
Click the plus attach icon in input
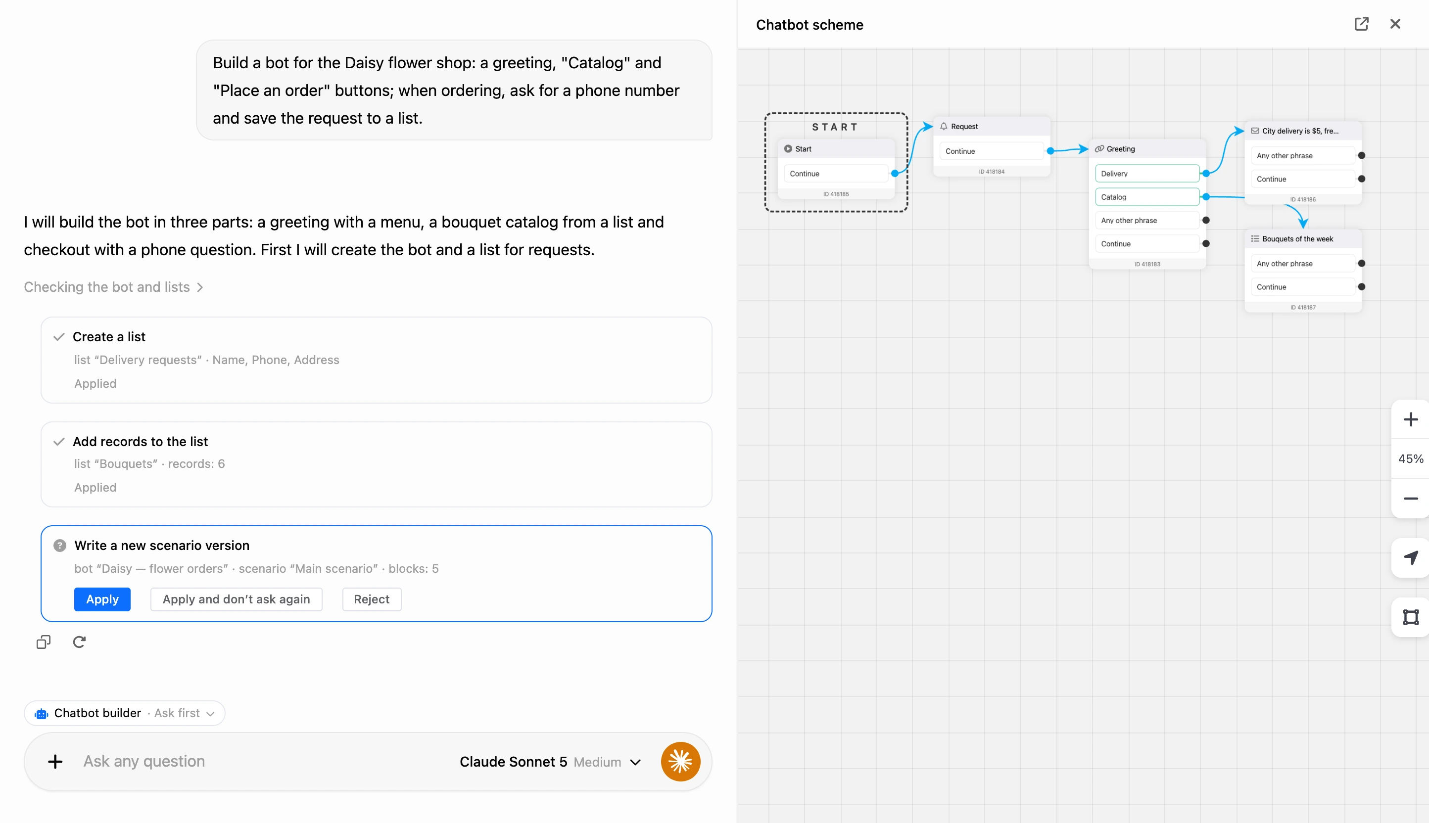55,761
